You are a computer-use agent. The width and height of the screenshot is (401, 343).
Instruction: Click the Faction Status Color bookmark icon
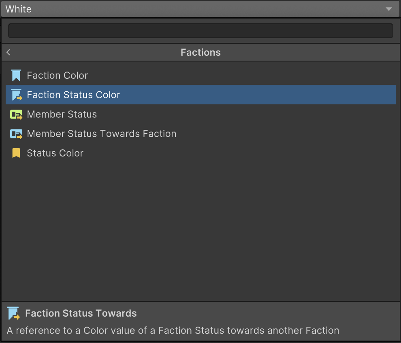tap(16, 95)
